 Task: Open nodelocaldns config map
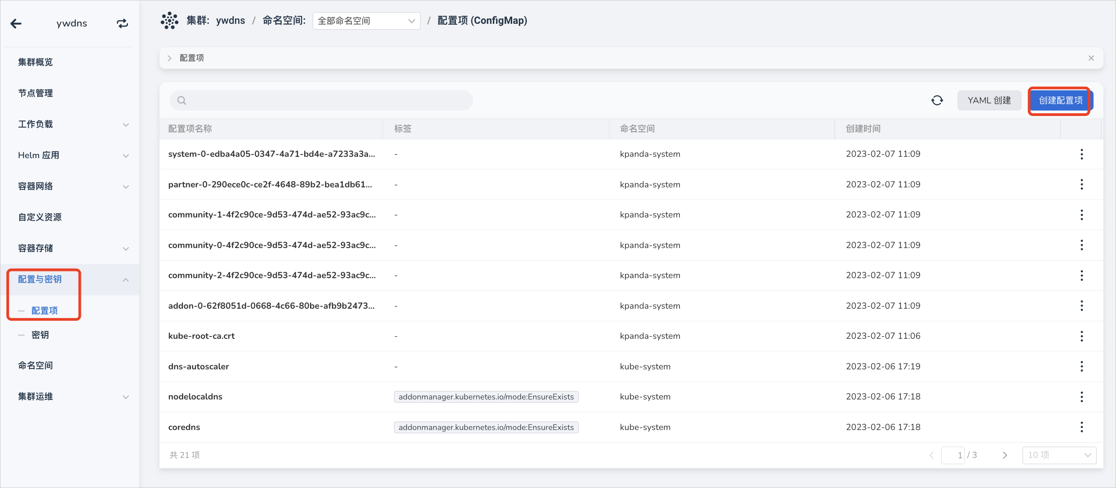click(195, 397)
